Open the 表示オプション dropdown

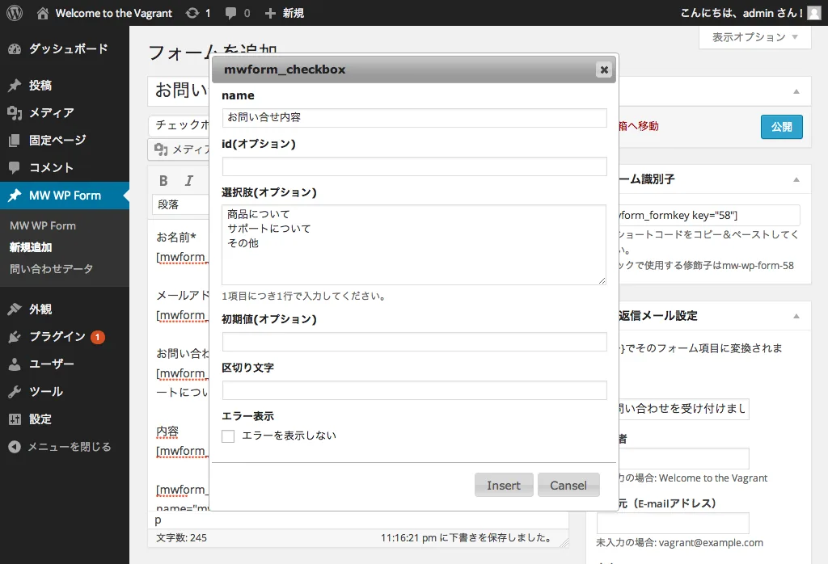point(754,37)
